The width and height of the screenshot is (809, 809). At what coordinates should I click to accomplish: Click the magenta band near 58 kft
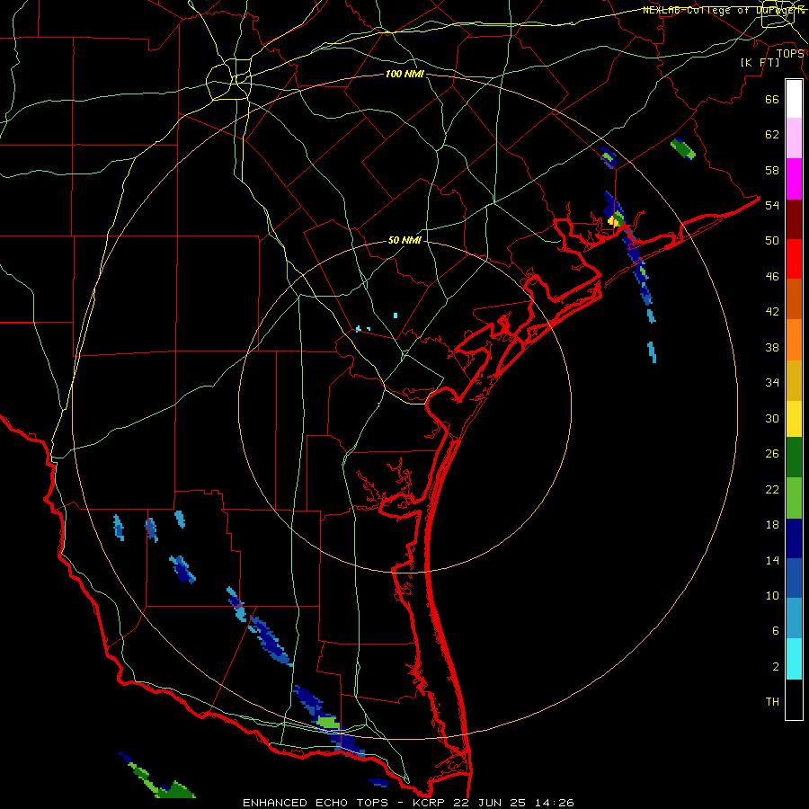point(794,179)
